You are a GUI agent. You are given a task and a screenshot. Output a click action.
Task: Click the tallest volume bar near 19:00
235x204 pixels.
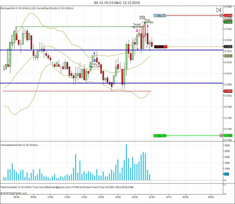(126, 162)
